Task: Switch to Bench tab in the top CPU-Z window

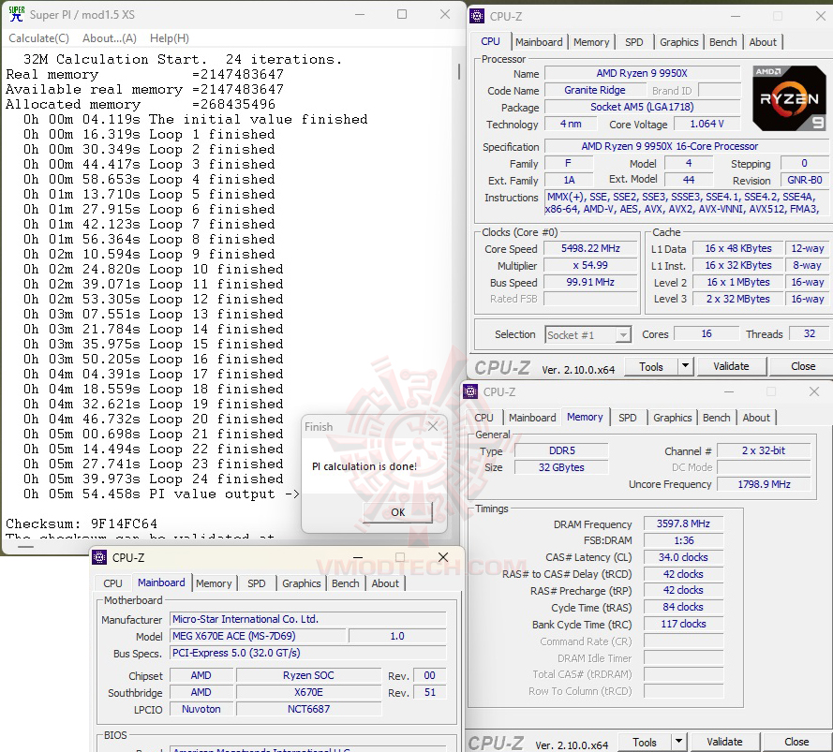Action: coord(723,42)
